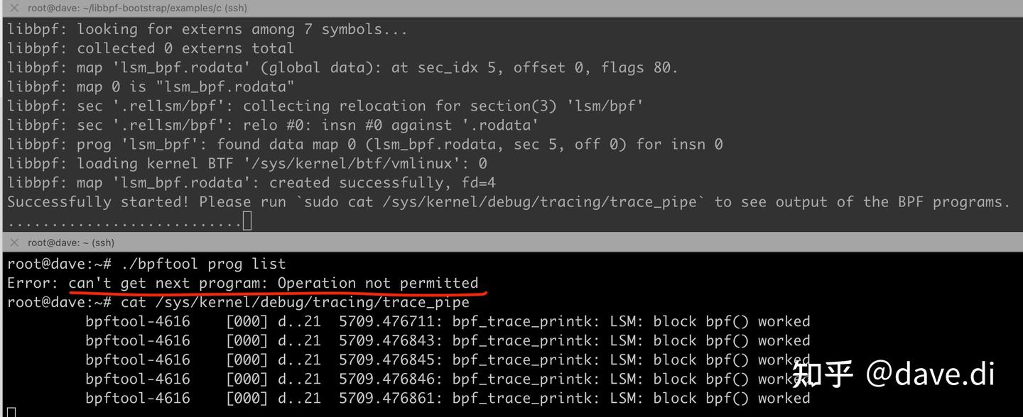The image size is (1023, 417).
Task: Click the 'cat /sys/kernel/debug/tracing/trace_pipe' command
Action: (x=295, y=302)
